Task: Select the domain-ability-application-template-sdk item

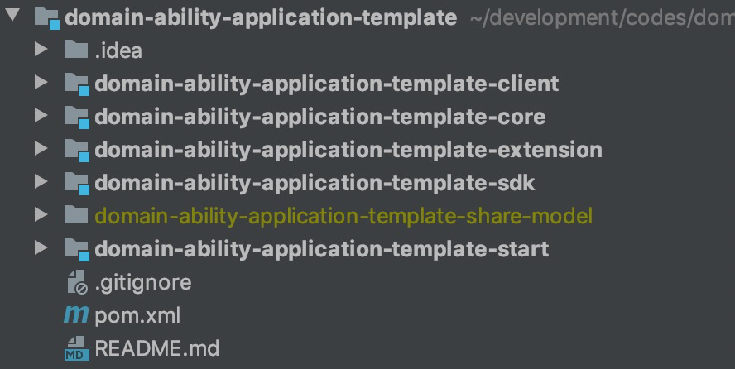Action: pos(315,183)
